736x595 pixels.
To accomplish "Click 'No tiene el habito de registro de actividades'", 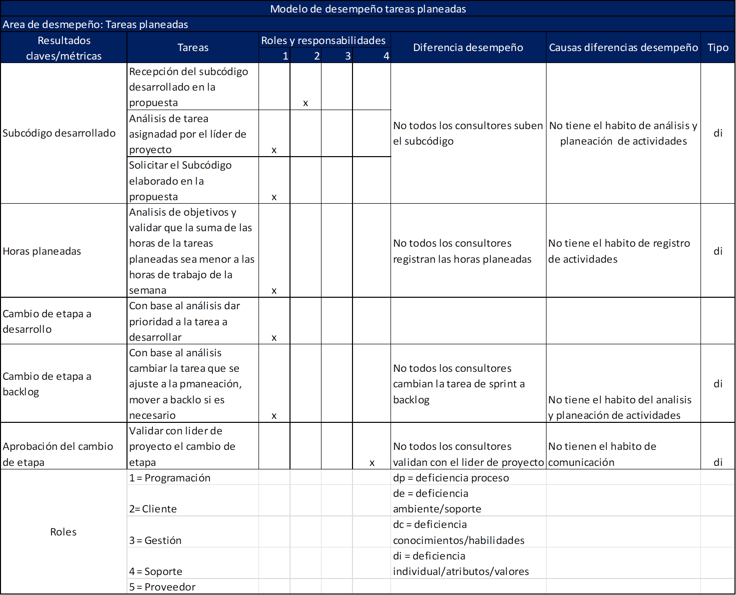I will pos(623,251).
